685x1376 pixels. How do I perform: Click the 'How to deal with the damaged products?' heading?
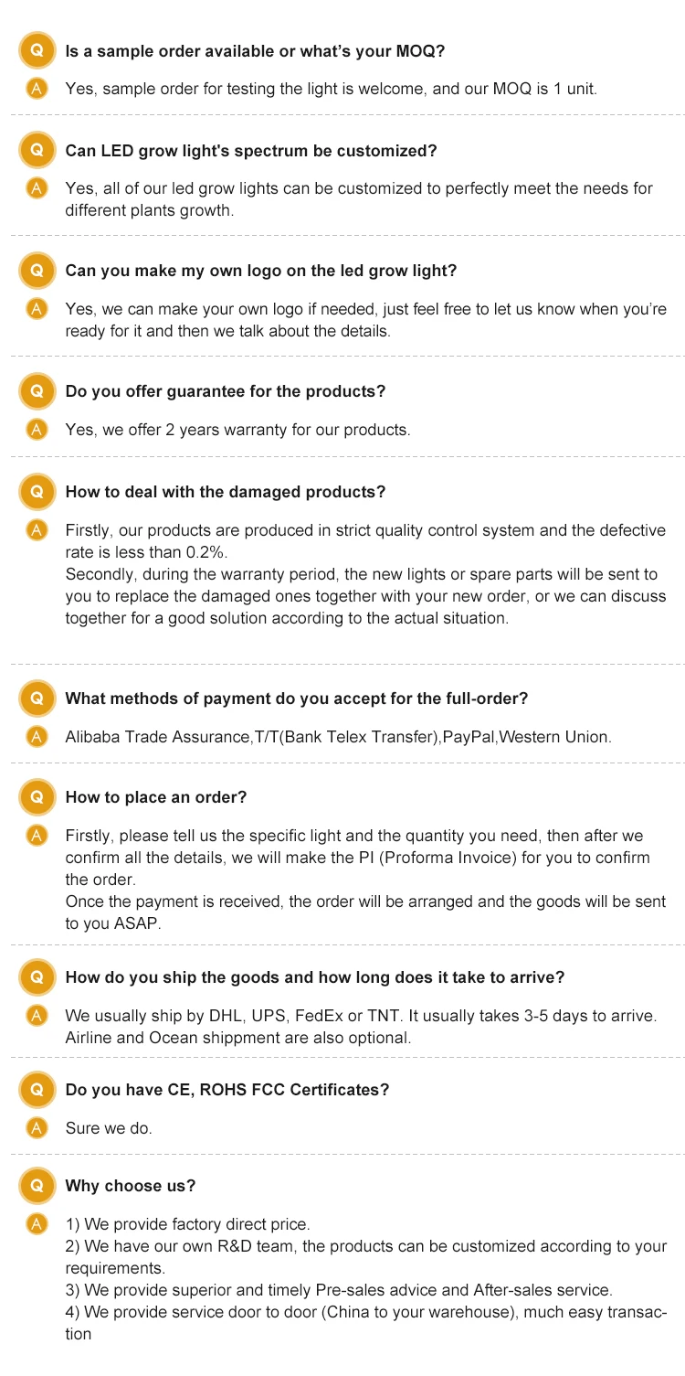(x=226, y=492)
